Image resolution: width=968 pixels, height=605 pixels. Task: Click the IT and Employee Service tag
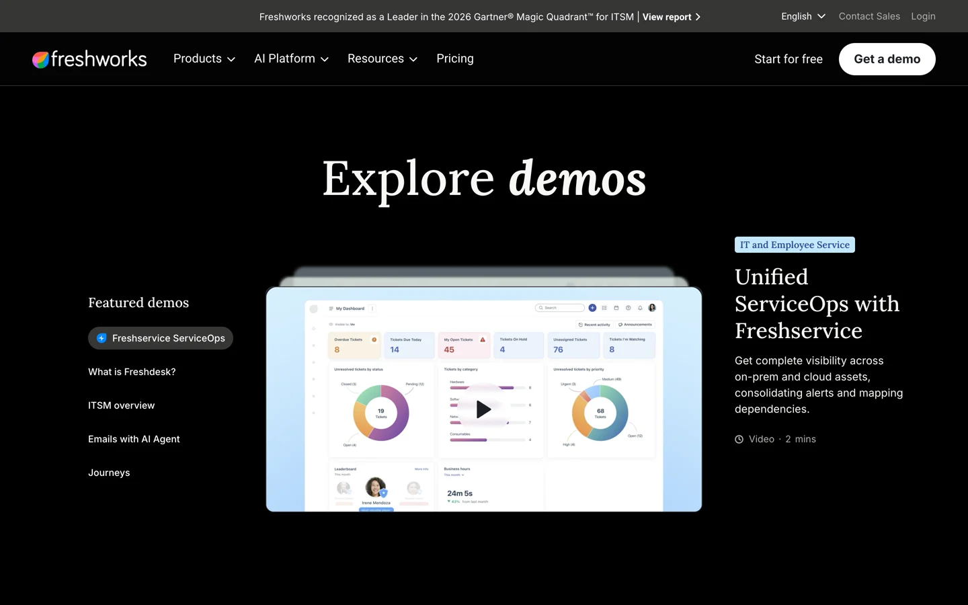[x=795, y=245]
